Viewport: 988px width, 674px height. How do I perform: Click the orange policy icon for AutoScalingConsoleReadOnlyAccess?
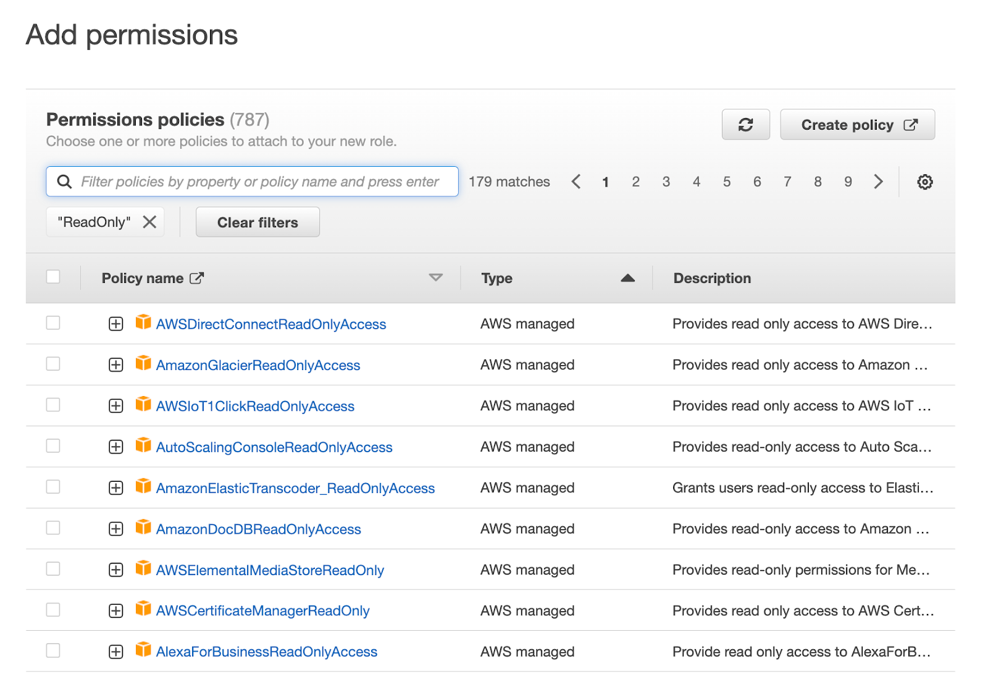(x=143, y=445)
